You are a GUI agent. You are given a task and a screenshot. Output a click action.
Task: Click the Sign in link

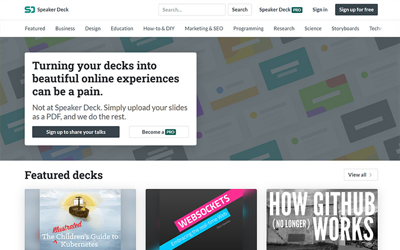(x=320, y=9)
